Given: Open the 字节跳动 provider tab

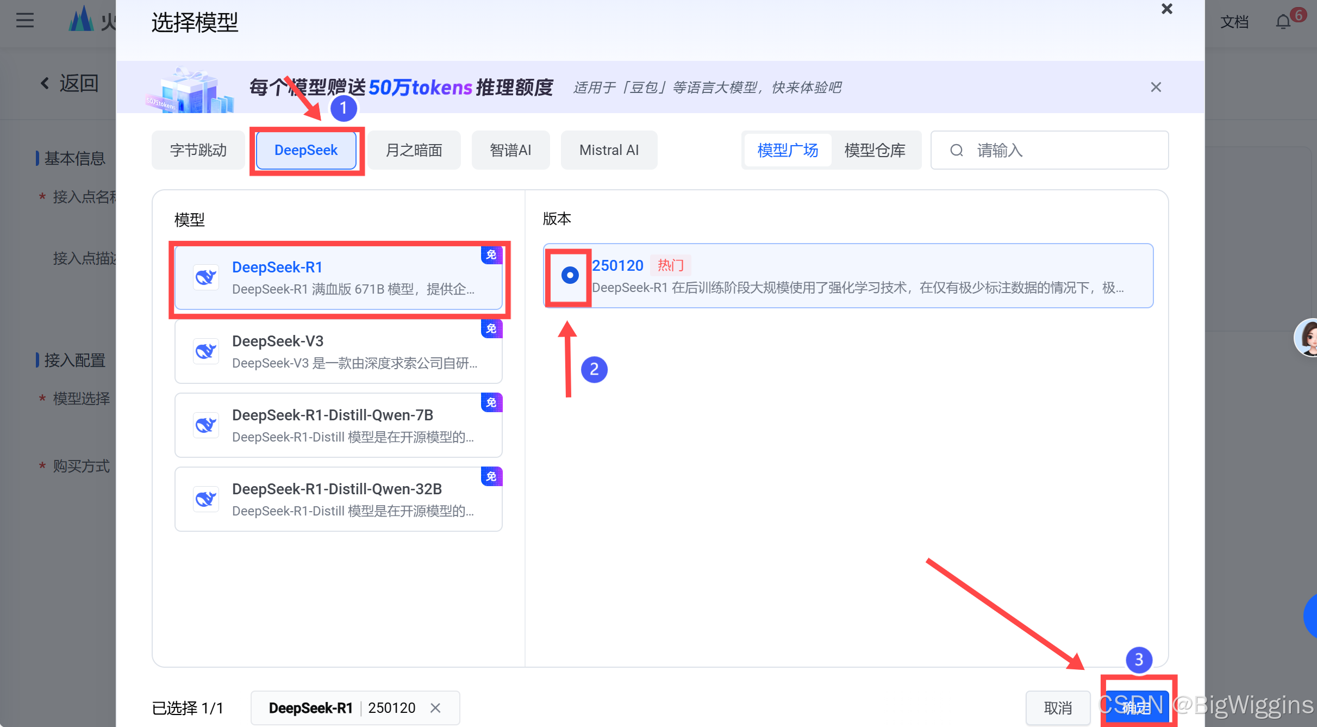Looking at the screenshot, I should 198,150.
